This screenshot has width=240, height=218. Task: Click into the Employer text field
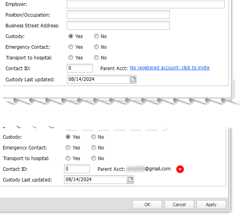(x=145, y=4)
